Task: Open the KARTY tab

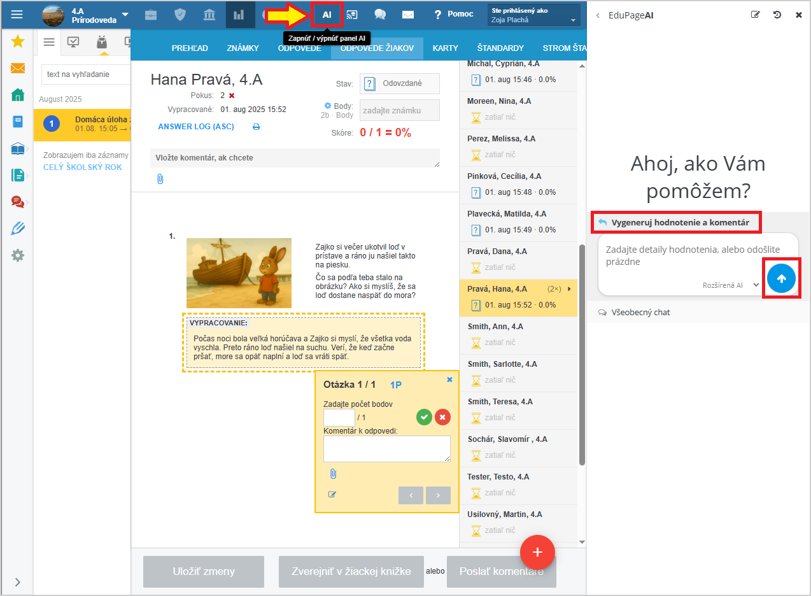Action: click(x=446, y=48)
